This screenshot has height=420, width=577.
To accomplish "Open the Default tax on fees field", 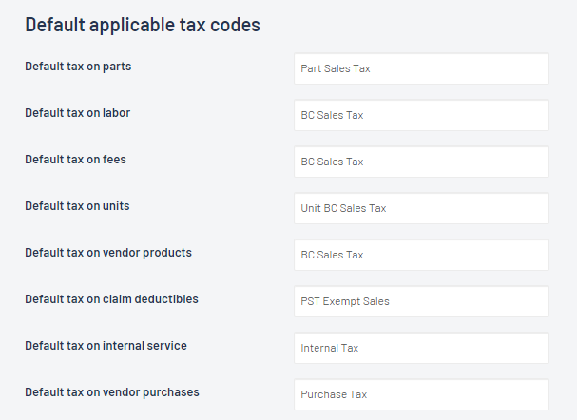I will click(421, 162).
